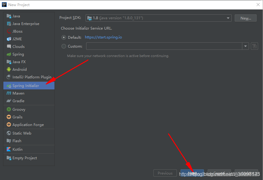Expand the Custom URL history dropdown arrow
The height and width of the screenshot is (180, 263).
click(x=245, y=46)
